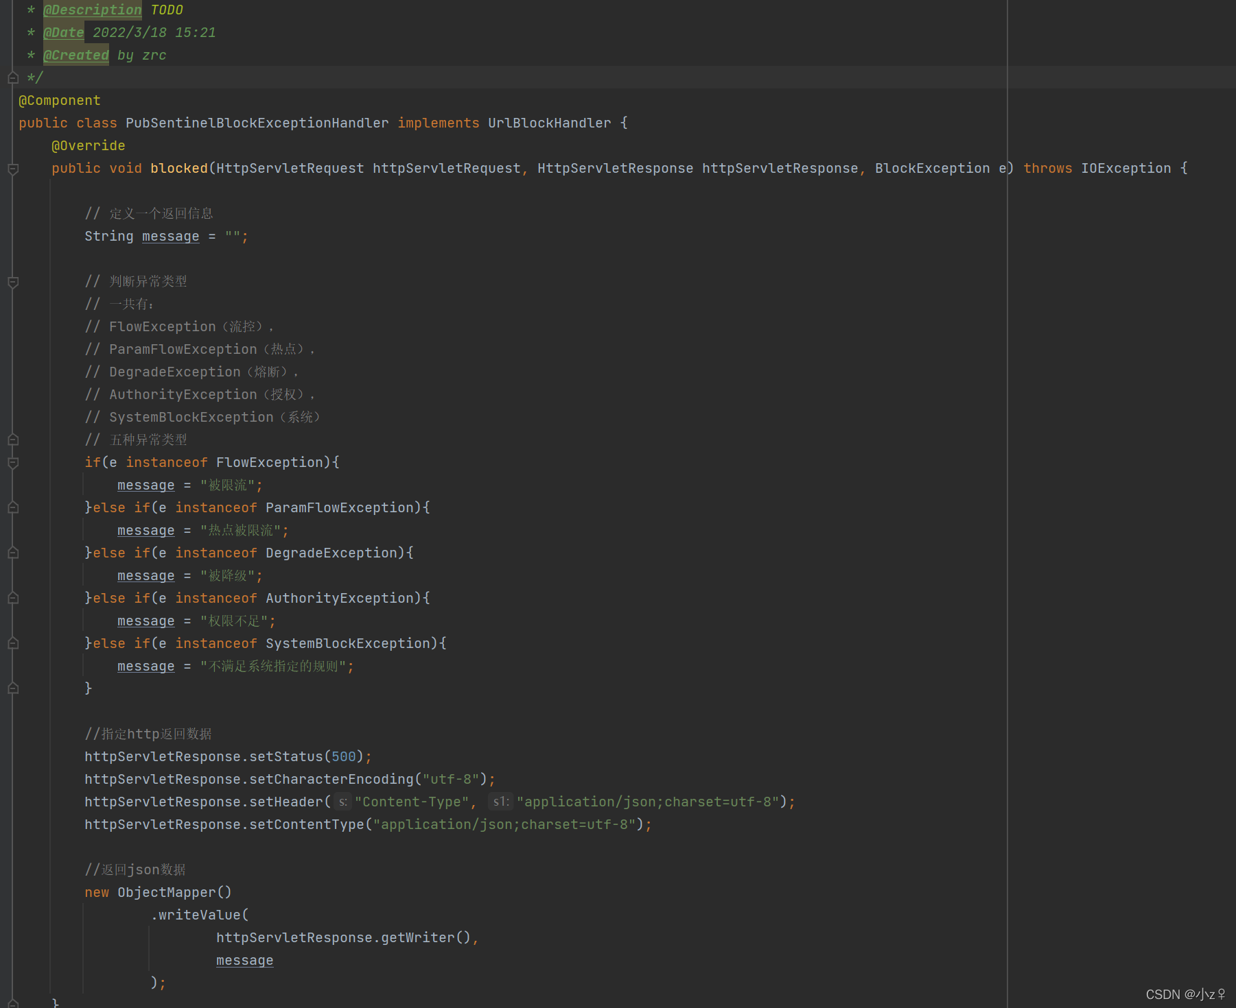This screenshot has height=1008, width=1236.
Task: Click the "热点被限流" string literal
Action: coord(241,531)
